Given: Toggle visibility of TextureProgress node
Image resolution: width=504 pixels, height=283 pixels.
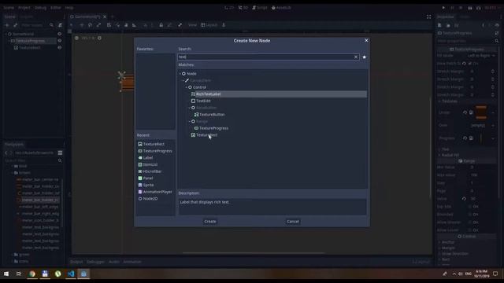Looking at the screenshot, I should point(60,41).
